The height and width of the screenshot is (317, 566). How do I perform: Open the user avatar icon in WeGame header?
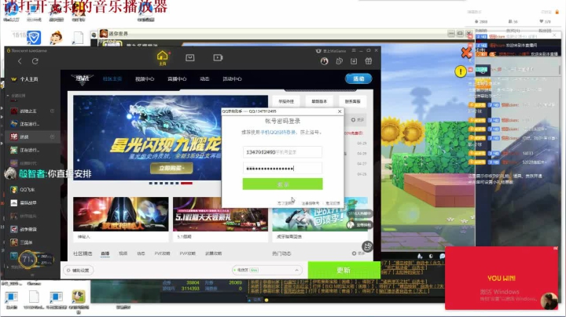[x=324, y=61]
